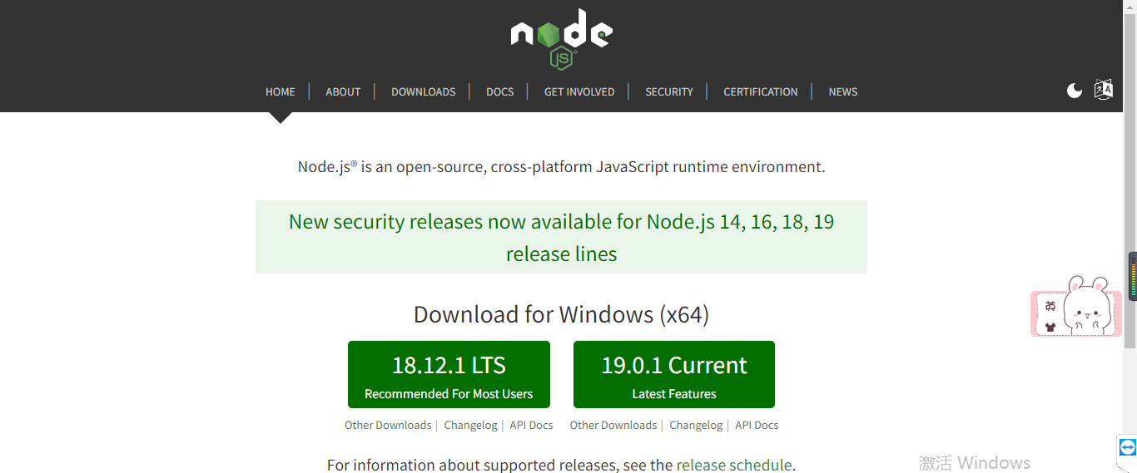
Task: View Changelog for the LTS release
Action: tap(470, 425)
